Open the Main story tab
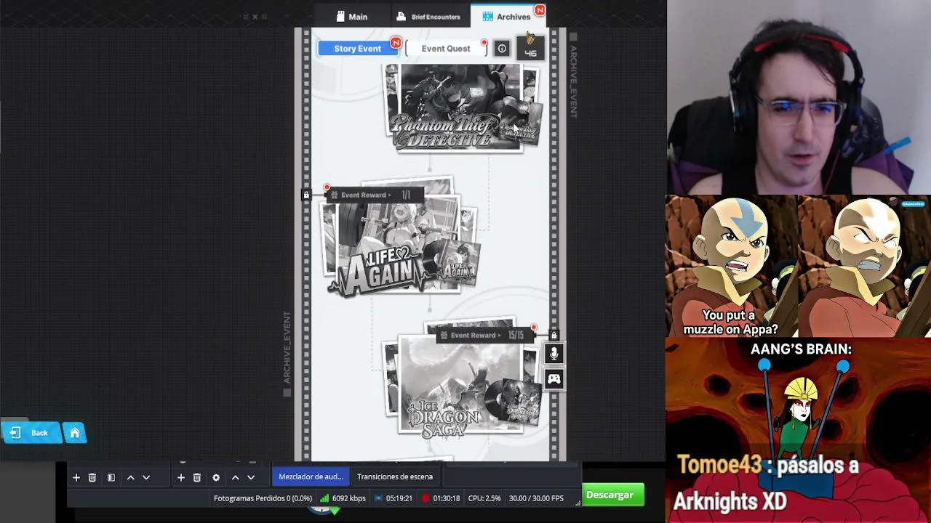This screenshot has height=523, width=931. click(352, 17)
